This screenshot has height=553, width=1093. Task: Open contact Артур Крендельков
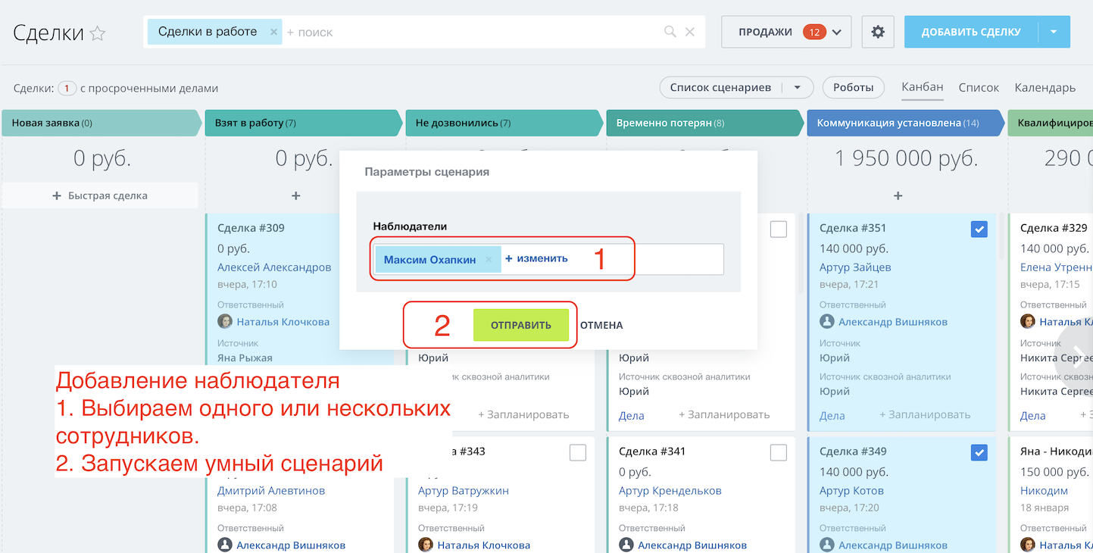(x=670, y=491)
